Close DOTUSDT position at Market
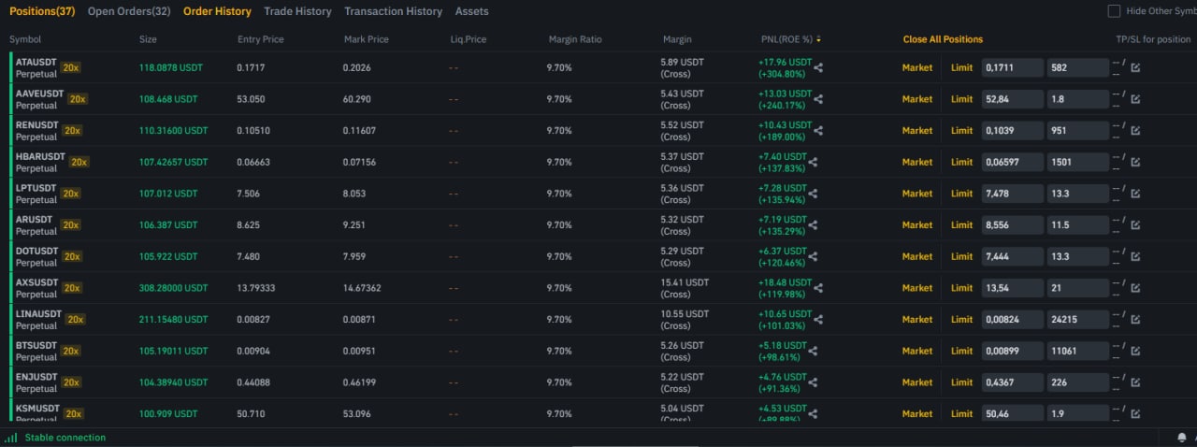1197x447 pixels. [x=917, y=256]
